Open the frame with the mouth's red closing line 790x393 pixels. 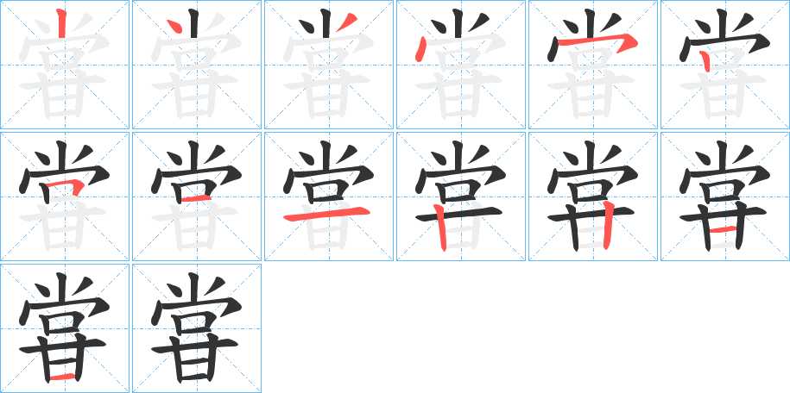tap(197, 196)
